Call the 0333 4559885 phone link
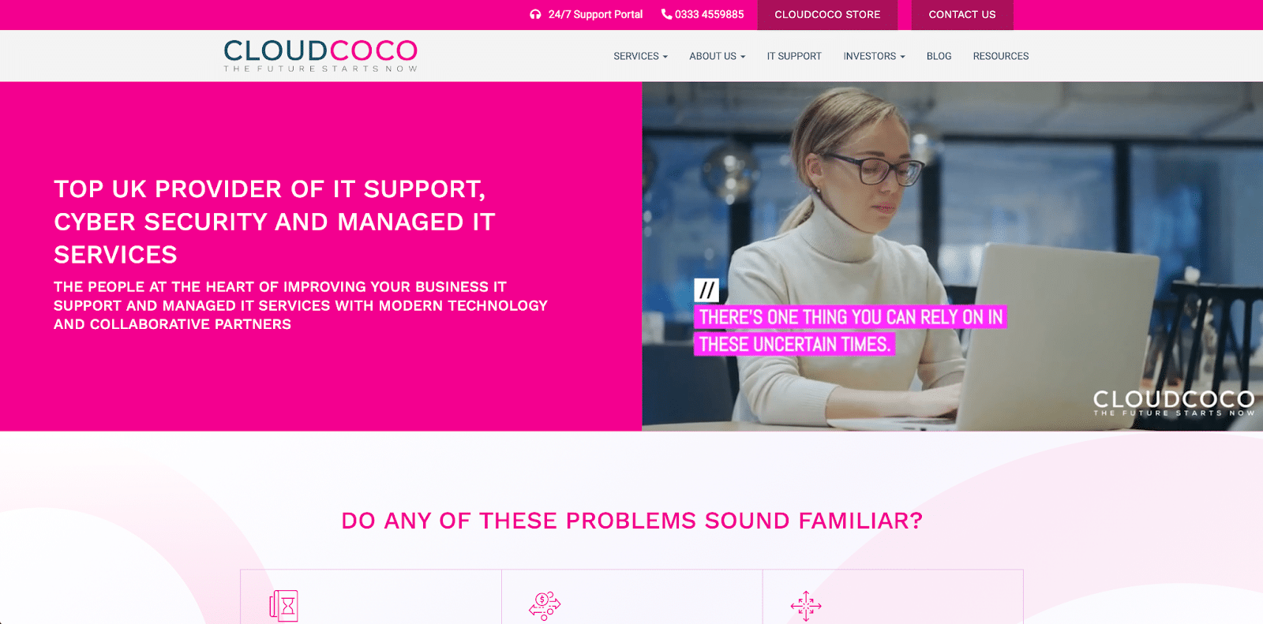Image resolution: width=1263 pixels, height=624 pixels. click(x=709, y=14)
